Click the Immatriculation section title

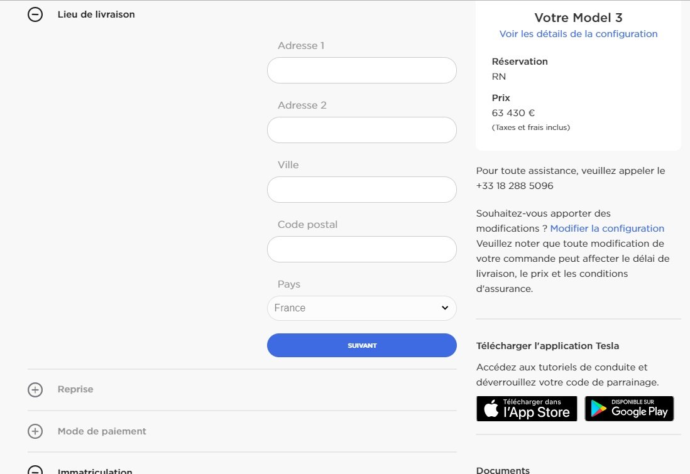point(95,471)
